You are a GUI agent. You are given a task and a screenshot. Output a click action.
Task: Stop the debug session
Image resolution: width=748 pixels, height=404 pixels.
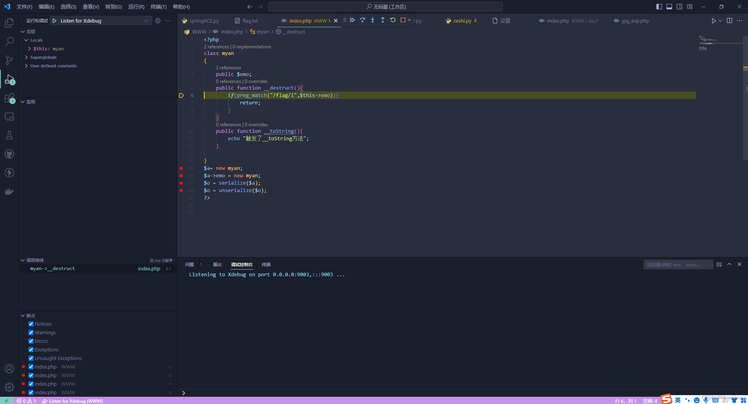[403, 20]
